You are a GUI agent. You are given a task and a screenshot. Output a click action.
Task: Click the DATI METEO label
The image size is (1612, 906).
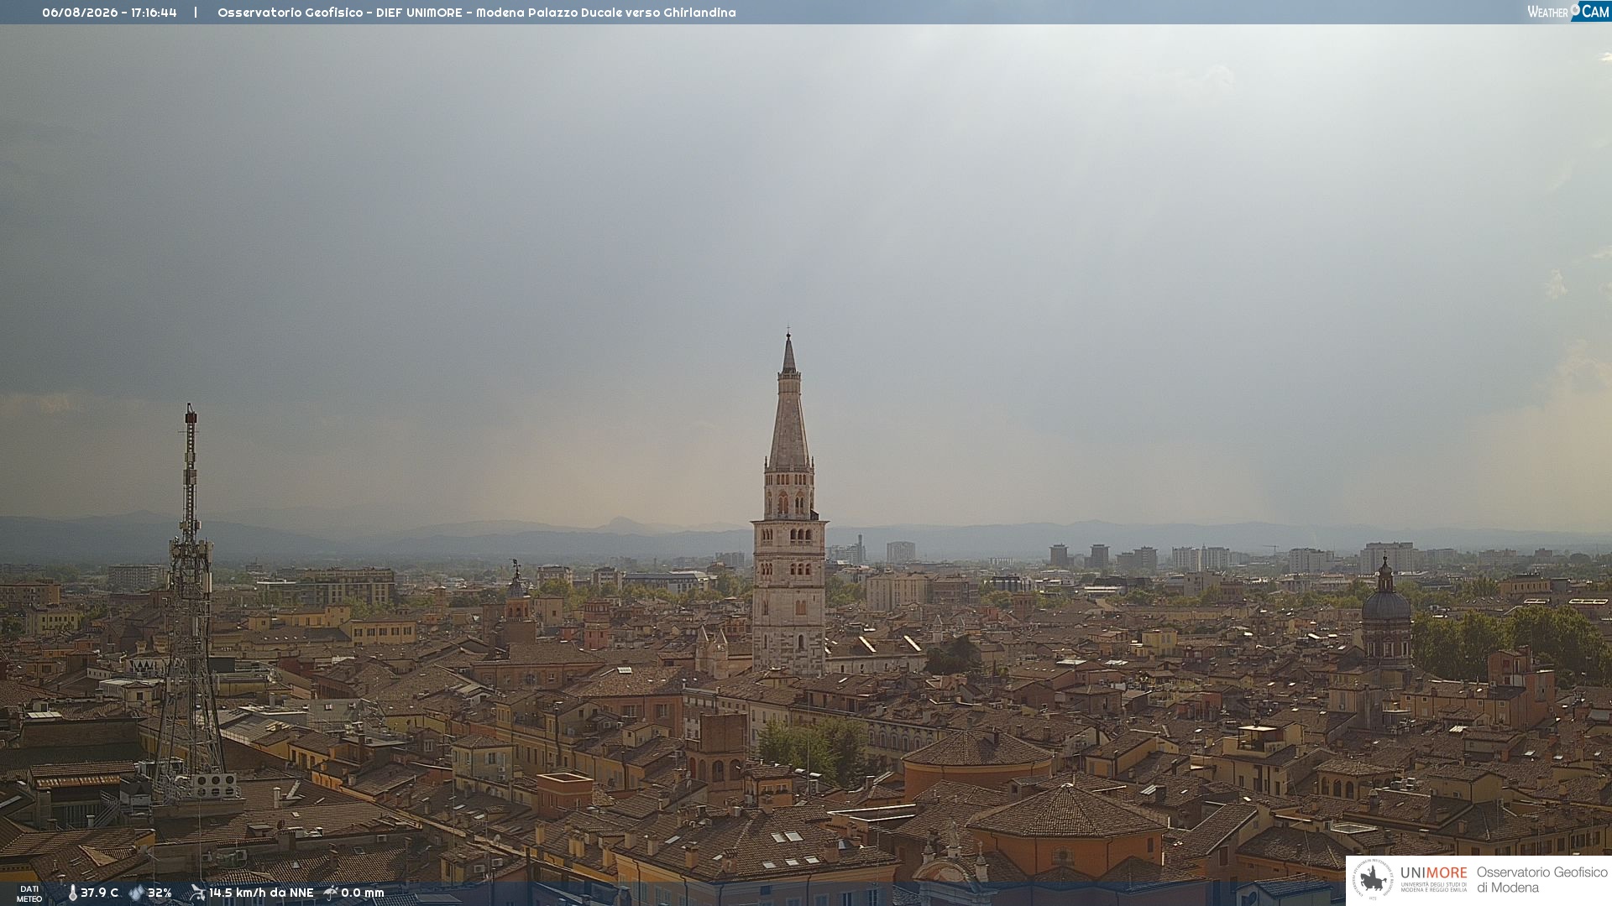pyautogui.click(x=29, y=893)
